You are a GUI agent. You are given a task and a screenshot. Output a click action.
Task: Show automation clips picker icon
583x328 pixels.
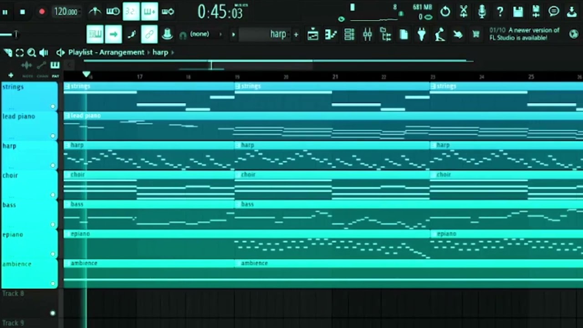coord(41,65)
